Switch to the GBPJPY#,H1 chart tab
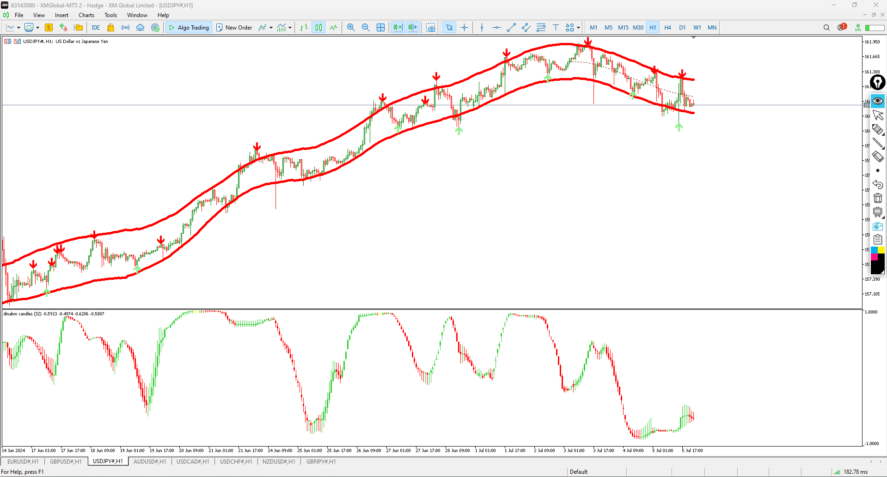The image size is (887, 477). (x=321, y=461)
